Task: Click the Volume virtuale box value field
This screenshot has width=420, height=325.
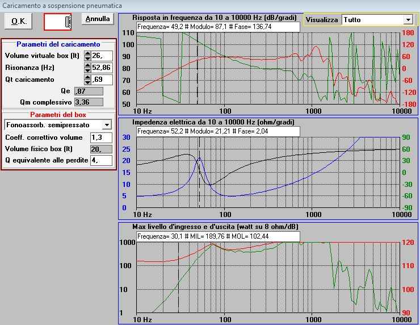Action: coord(102,56)
